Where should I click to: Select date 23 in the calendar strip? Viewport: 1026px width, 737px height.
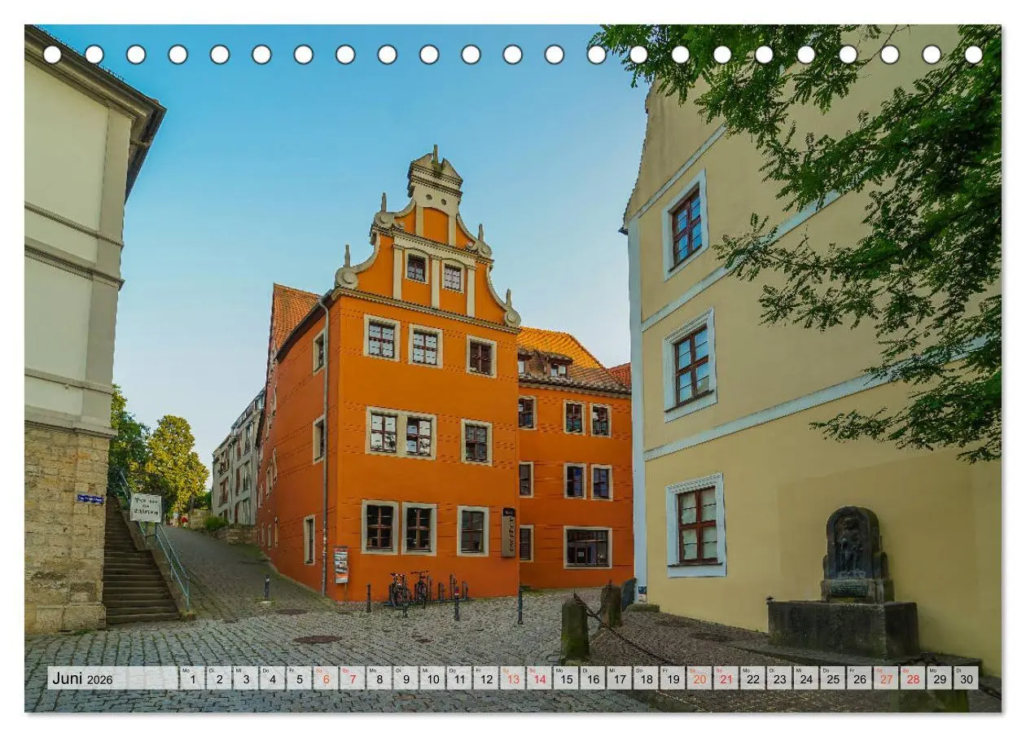[779, 678]
